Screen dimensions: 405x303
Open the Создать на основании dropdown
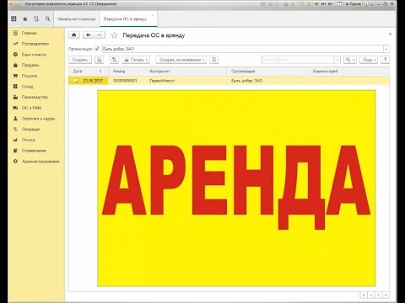click(181, 60)
